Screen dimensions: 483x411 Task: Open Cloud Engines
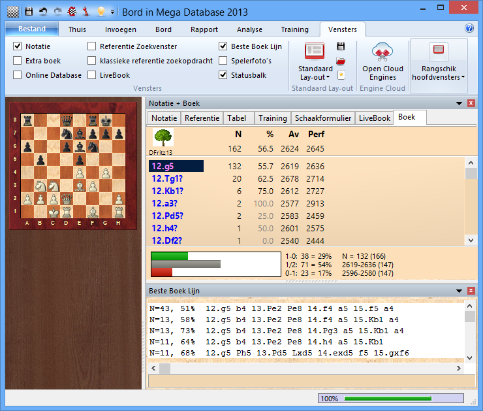(382, 61)
